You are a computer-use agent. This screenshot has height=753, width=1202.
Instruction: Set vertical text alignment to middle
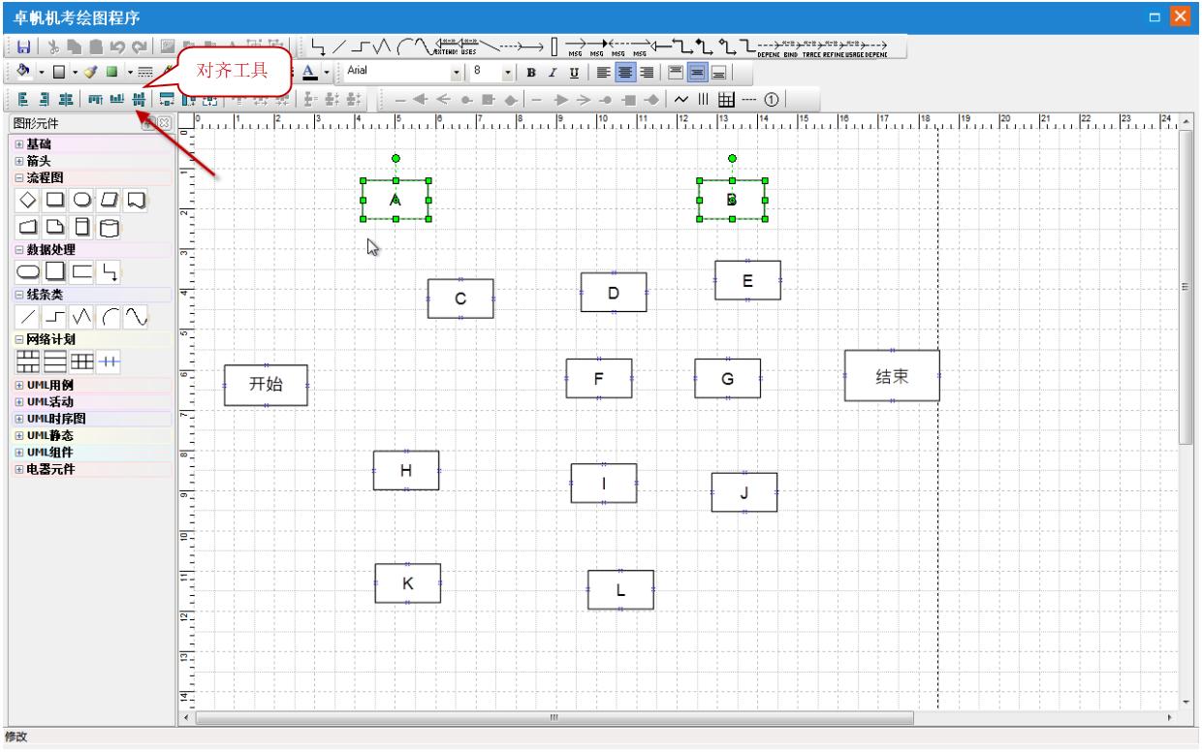(698, 73)
